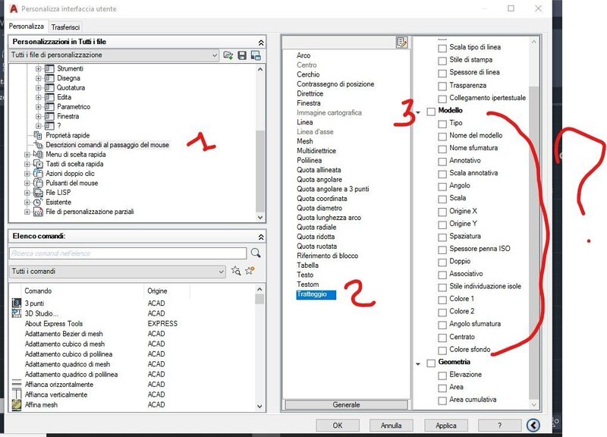
Task: Switch to the Personalizza tab
Action: coord(27,27)
